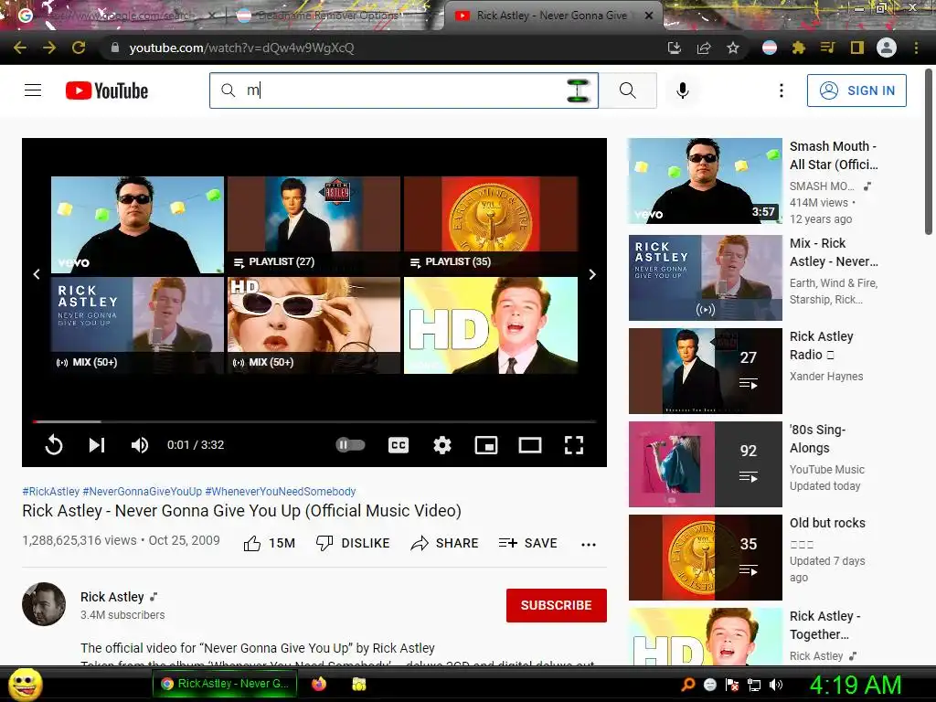The height and width of the screenshot is (702, 936).
Task: Open the smiley Start button on taskbar
Action: point(25,685)
